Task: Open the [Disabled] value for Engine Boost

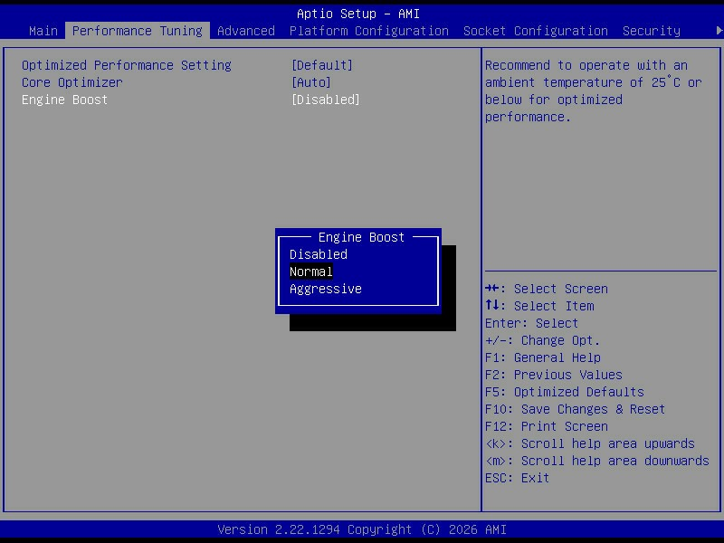Action: click(x=326, y=100)
